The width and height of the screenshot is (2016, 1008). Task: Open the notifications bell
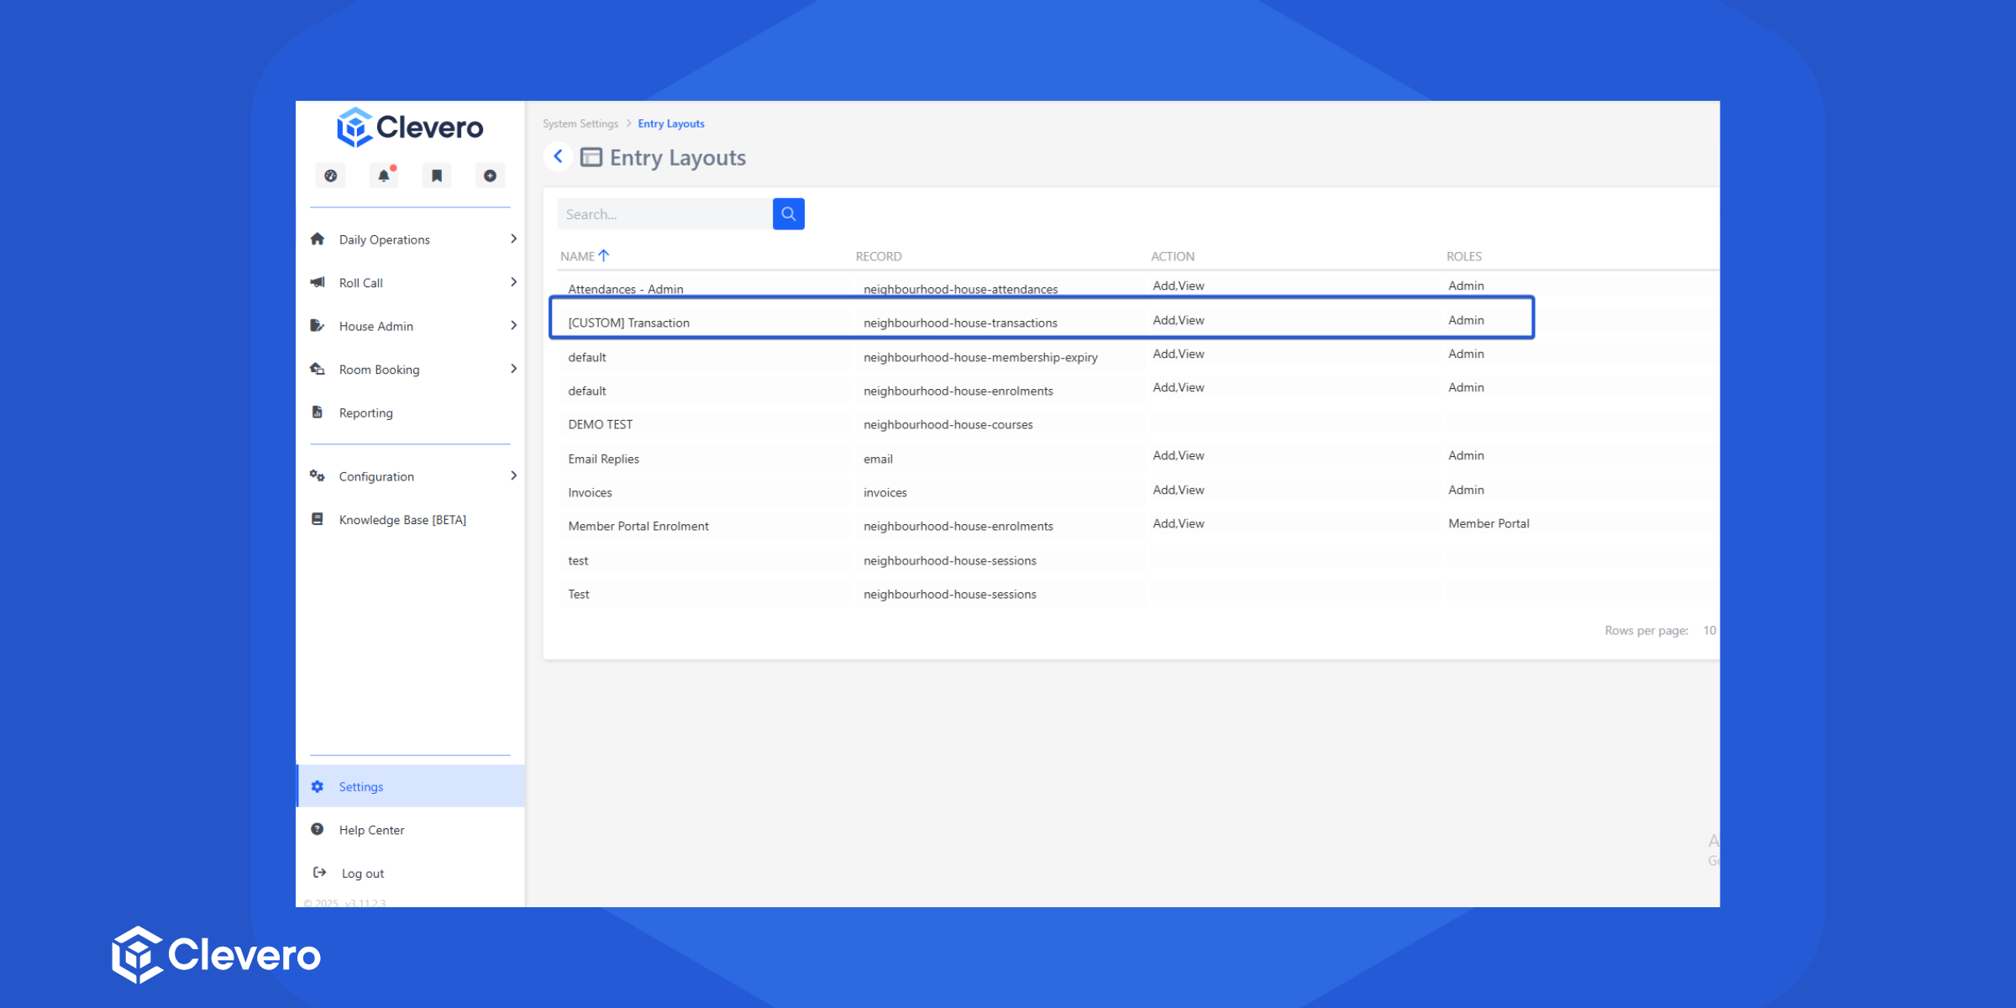384,176
